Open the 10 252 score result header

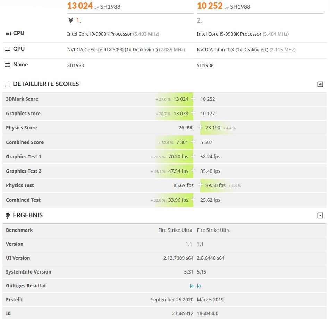click(210, 6)
